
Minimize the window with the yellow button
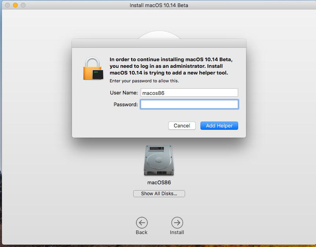click(15, 5)
